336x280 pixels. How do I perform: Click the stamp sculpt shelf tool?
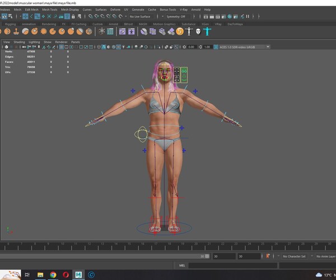point(16,31)
